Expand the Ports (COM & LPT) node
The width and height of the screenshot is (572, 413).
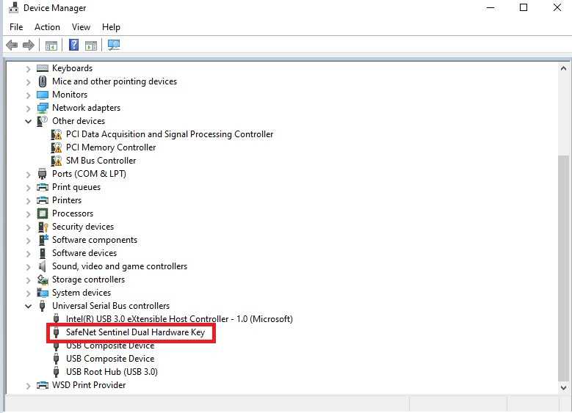[29, 174]
